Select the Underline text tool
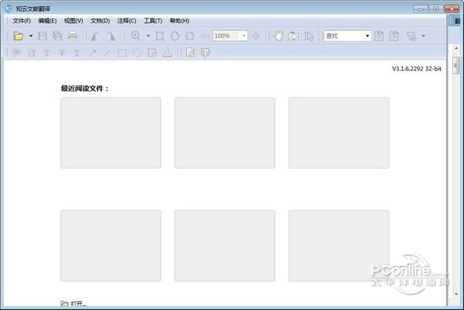This screenshot has height=310, width=464. tap(77, 53)
